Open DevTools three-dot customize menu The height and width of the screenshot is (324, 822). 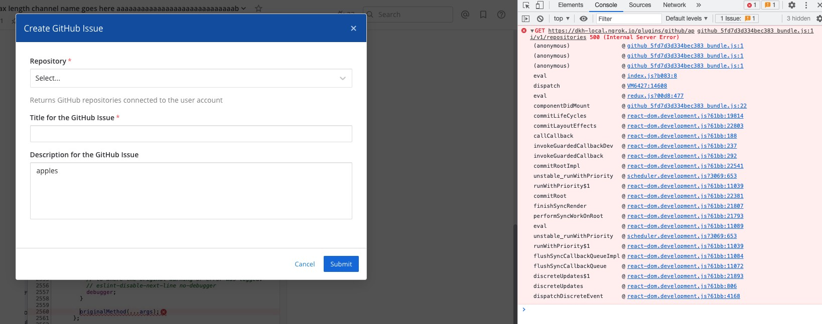(806, 5)
